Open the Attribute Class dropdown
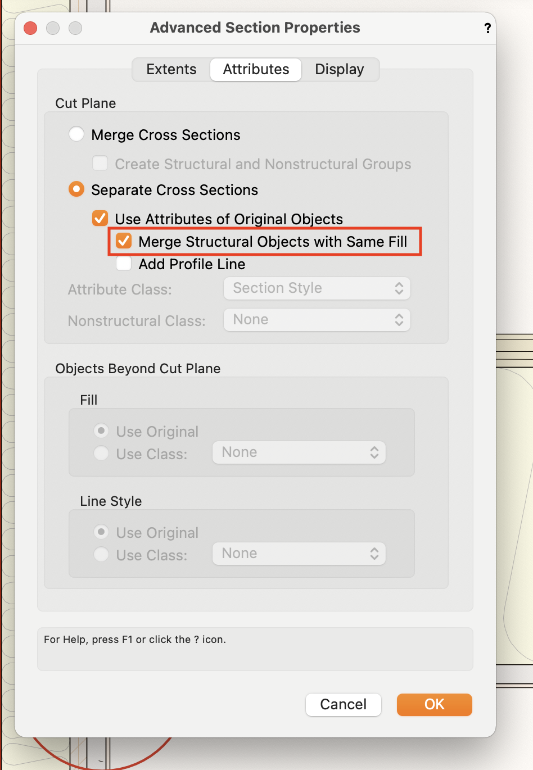 tap(317, 288)
